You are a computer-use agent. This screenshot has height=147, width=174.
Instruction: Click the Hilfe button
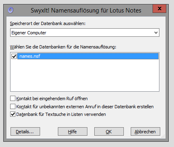click(72, 132)
